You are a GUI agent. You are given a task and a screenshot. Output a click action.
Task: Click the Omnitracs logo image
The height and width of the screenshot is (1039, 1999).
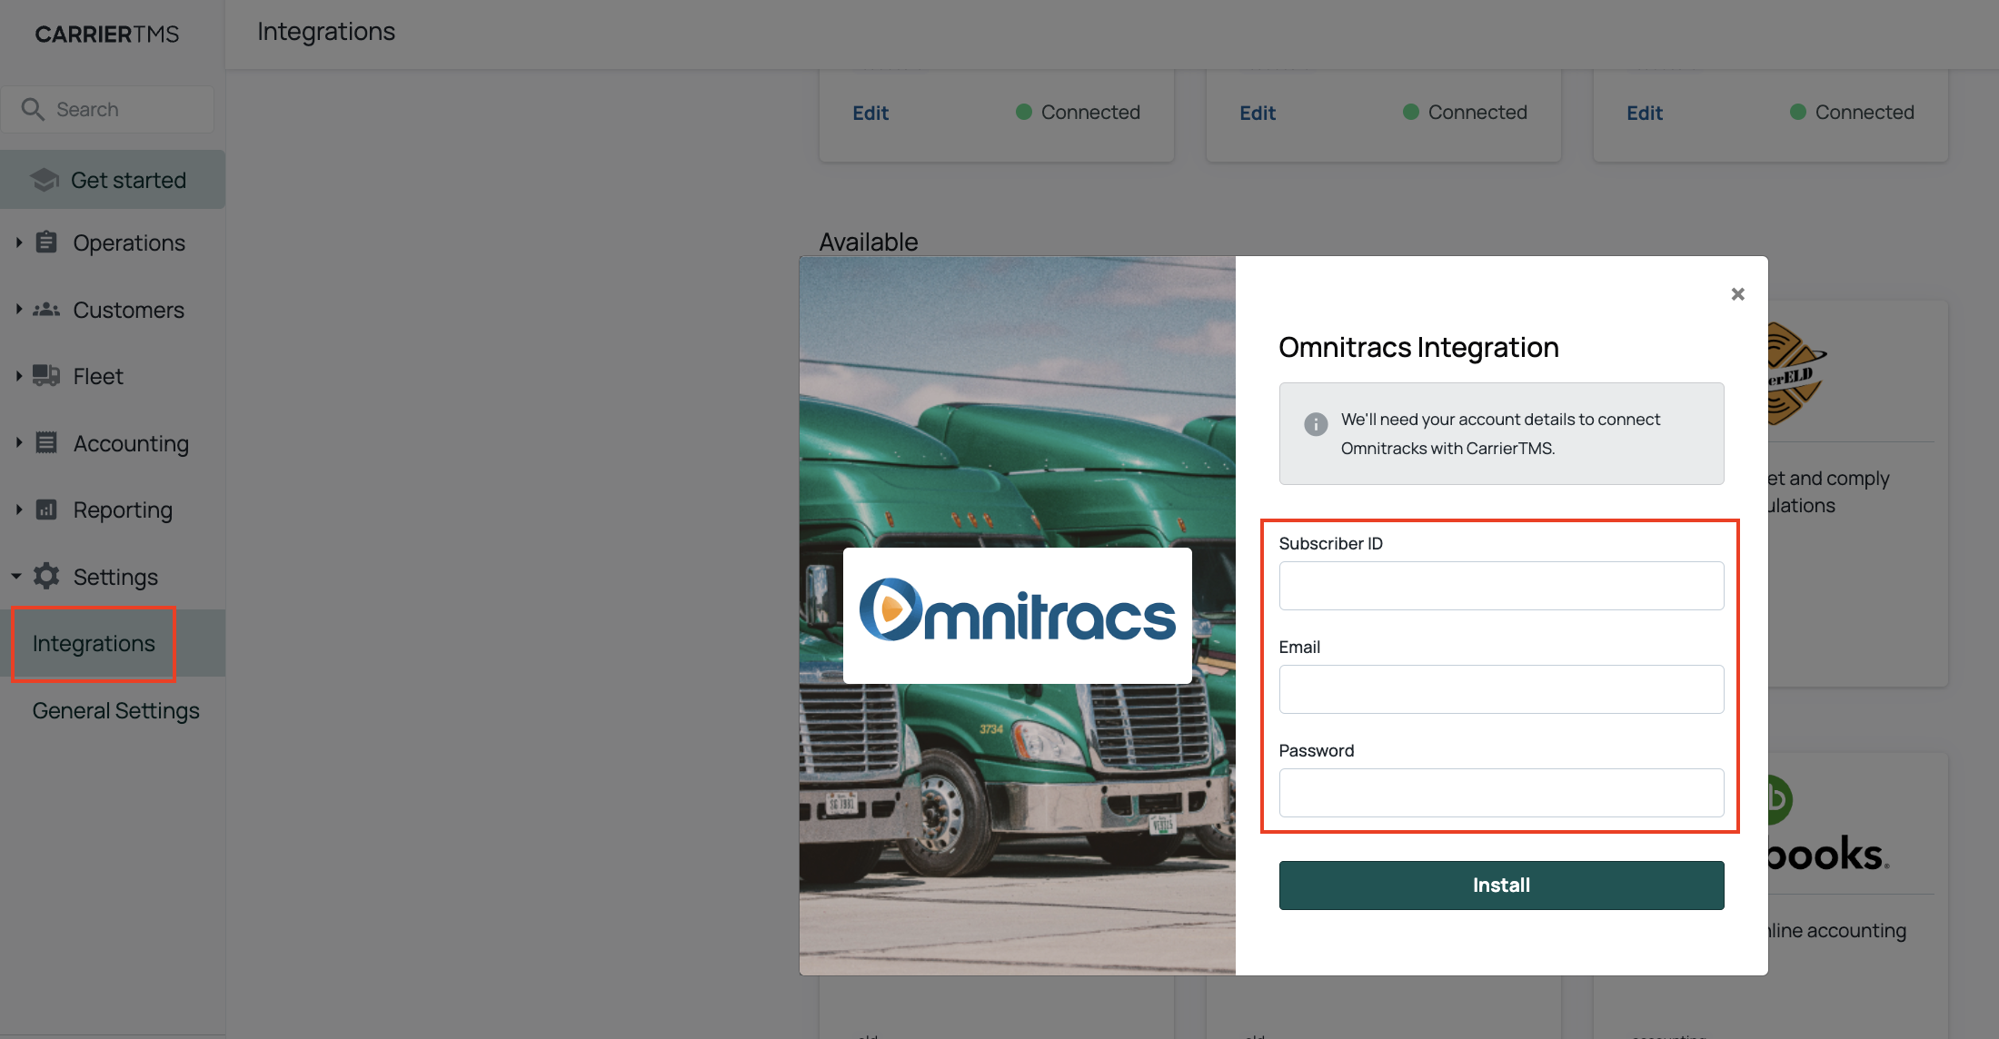click(1018, 615)
